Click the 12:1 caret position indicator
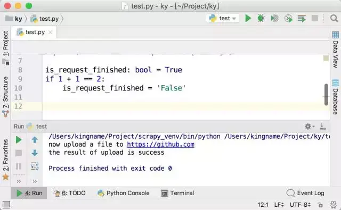The height and width of the screenshot is (210, 341). click(263, 205)
